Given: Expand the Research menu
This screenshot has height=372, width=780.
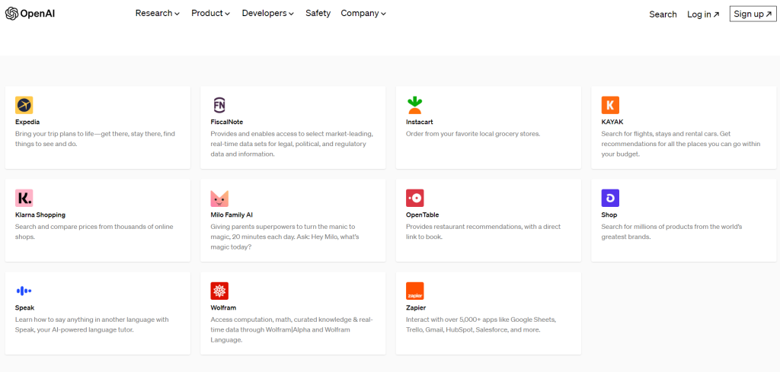Looking at the screenshot, I should coord(157,14).
